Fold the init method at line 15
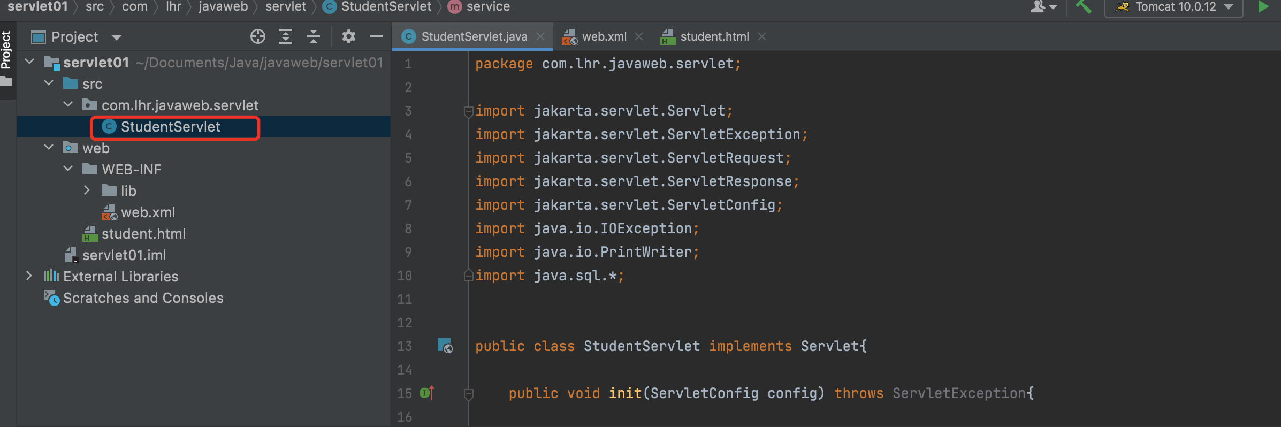This screenshot has height=427, width=1281. (x=468, y=394)
